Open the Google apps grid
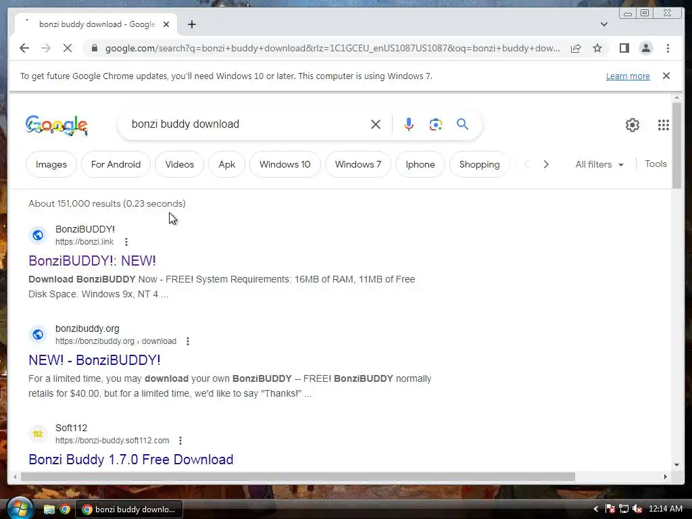692x519 pixels. click(663, 125)
